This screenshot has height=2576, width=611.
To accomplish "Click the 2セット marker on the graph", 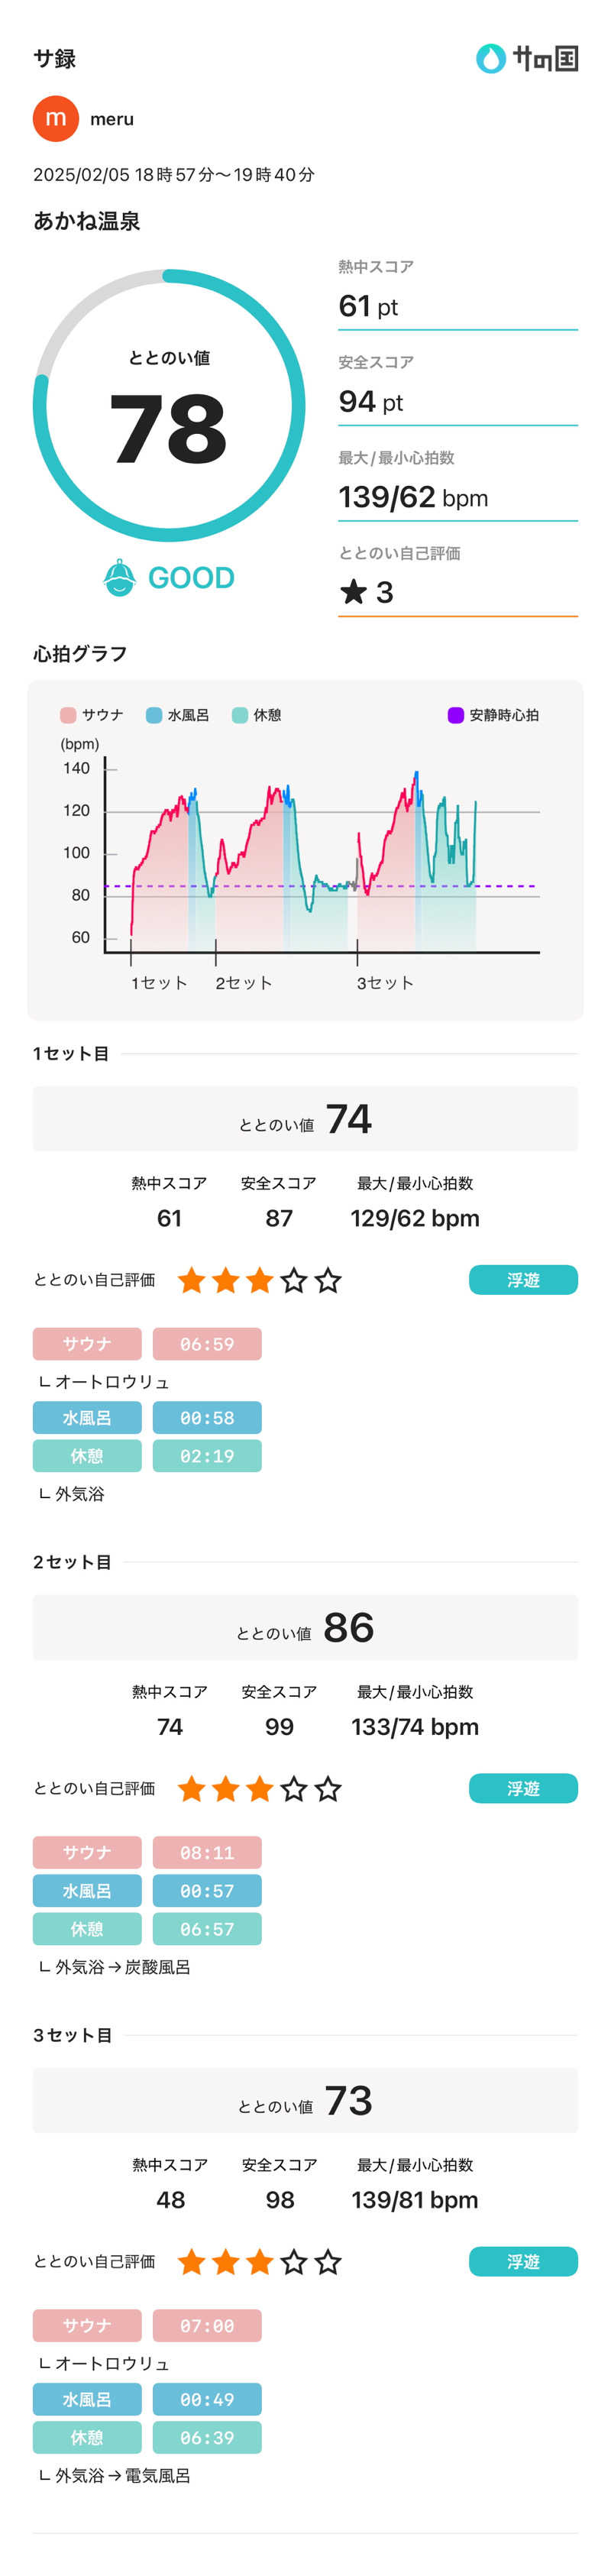I will pyautogui.click(x=244, y=983).
